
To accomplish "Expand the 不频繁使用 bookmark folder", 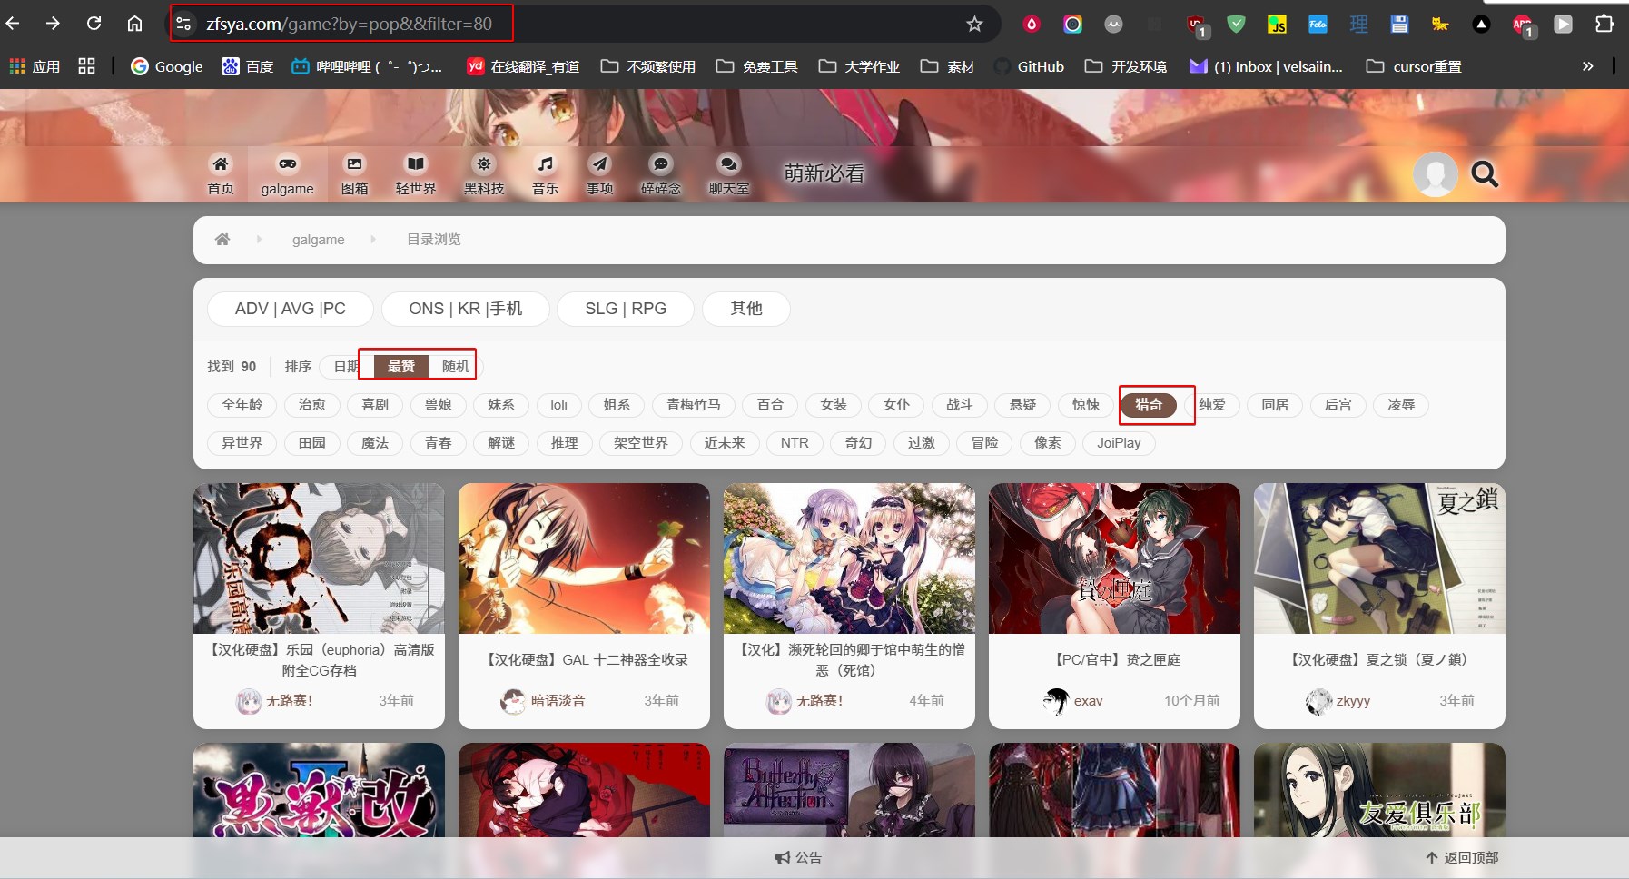I will (x=648, y=66).
